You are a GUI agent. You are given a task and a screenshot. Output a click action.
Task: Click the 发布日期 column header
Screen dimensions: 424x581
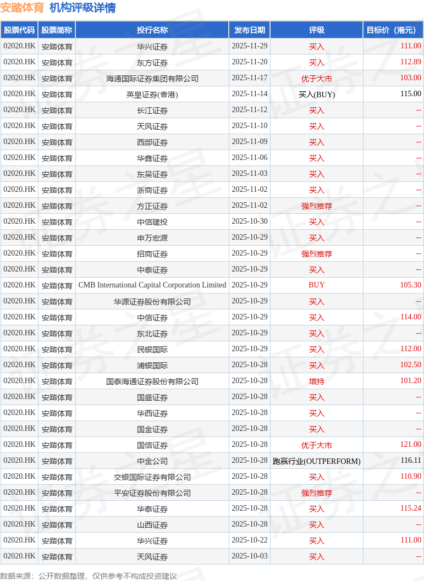pos(250,30)
